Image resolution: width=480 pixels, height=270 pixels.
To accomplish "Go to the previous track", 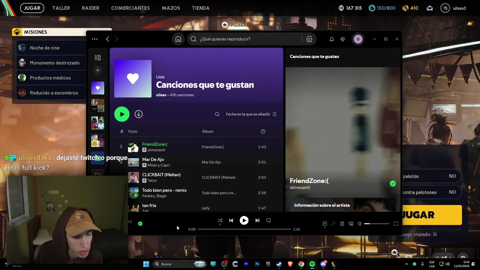I will coord(231,220).
